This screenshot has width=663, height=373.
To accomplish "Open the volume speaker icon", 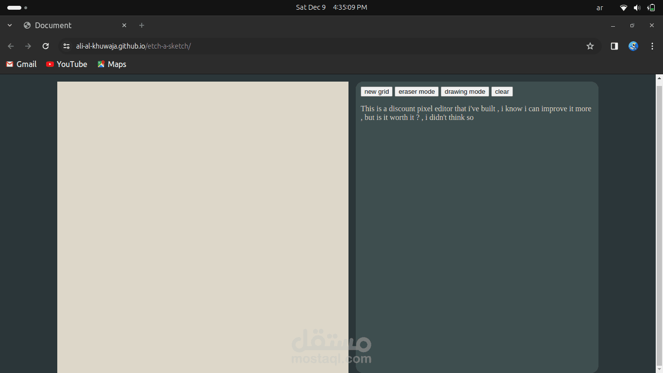I will (637, 8).
